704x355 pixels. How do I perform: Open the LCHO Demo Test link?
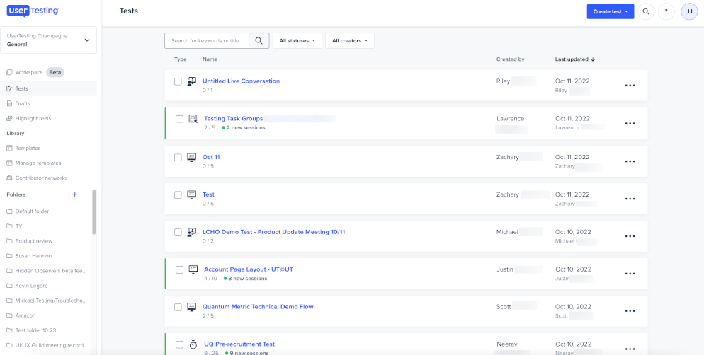(273, 232)
